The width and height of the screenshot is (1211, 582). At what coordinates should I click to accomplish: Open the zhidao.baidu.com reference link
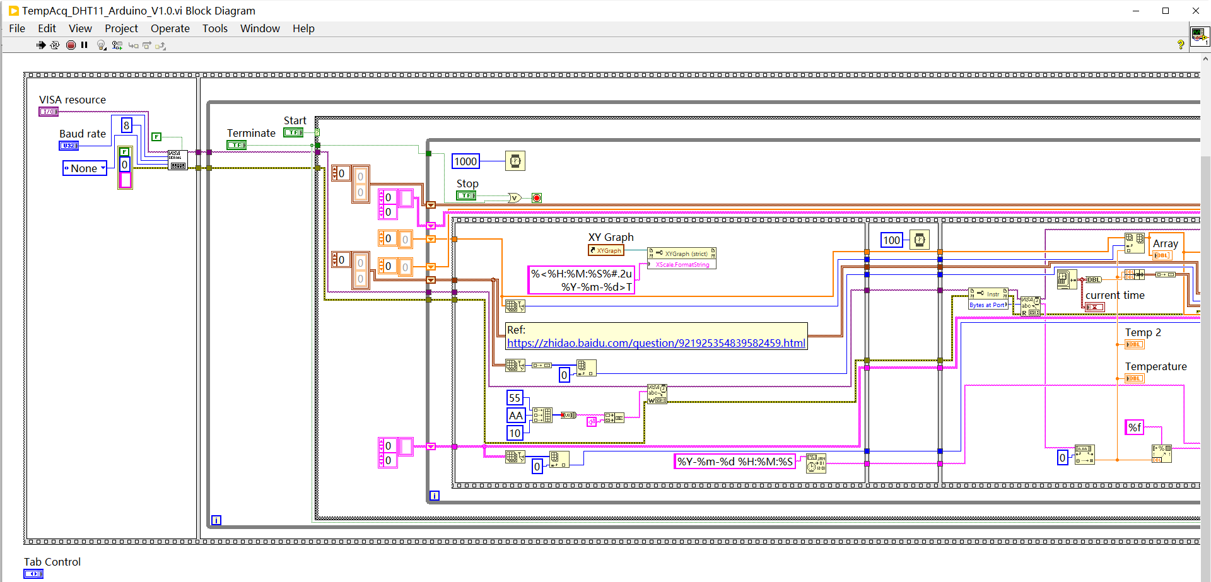[656, 343]
